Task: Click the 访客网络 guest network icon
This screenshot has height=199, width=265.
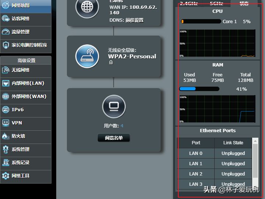Action: (x=6, y=19)
